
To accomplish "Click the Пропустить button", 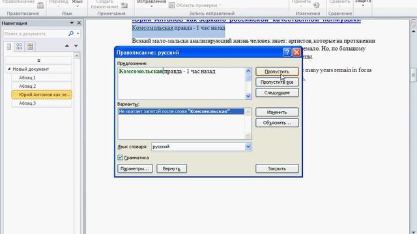I will click(277, 71).
